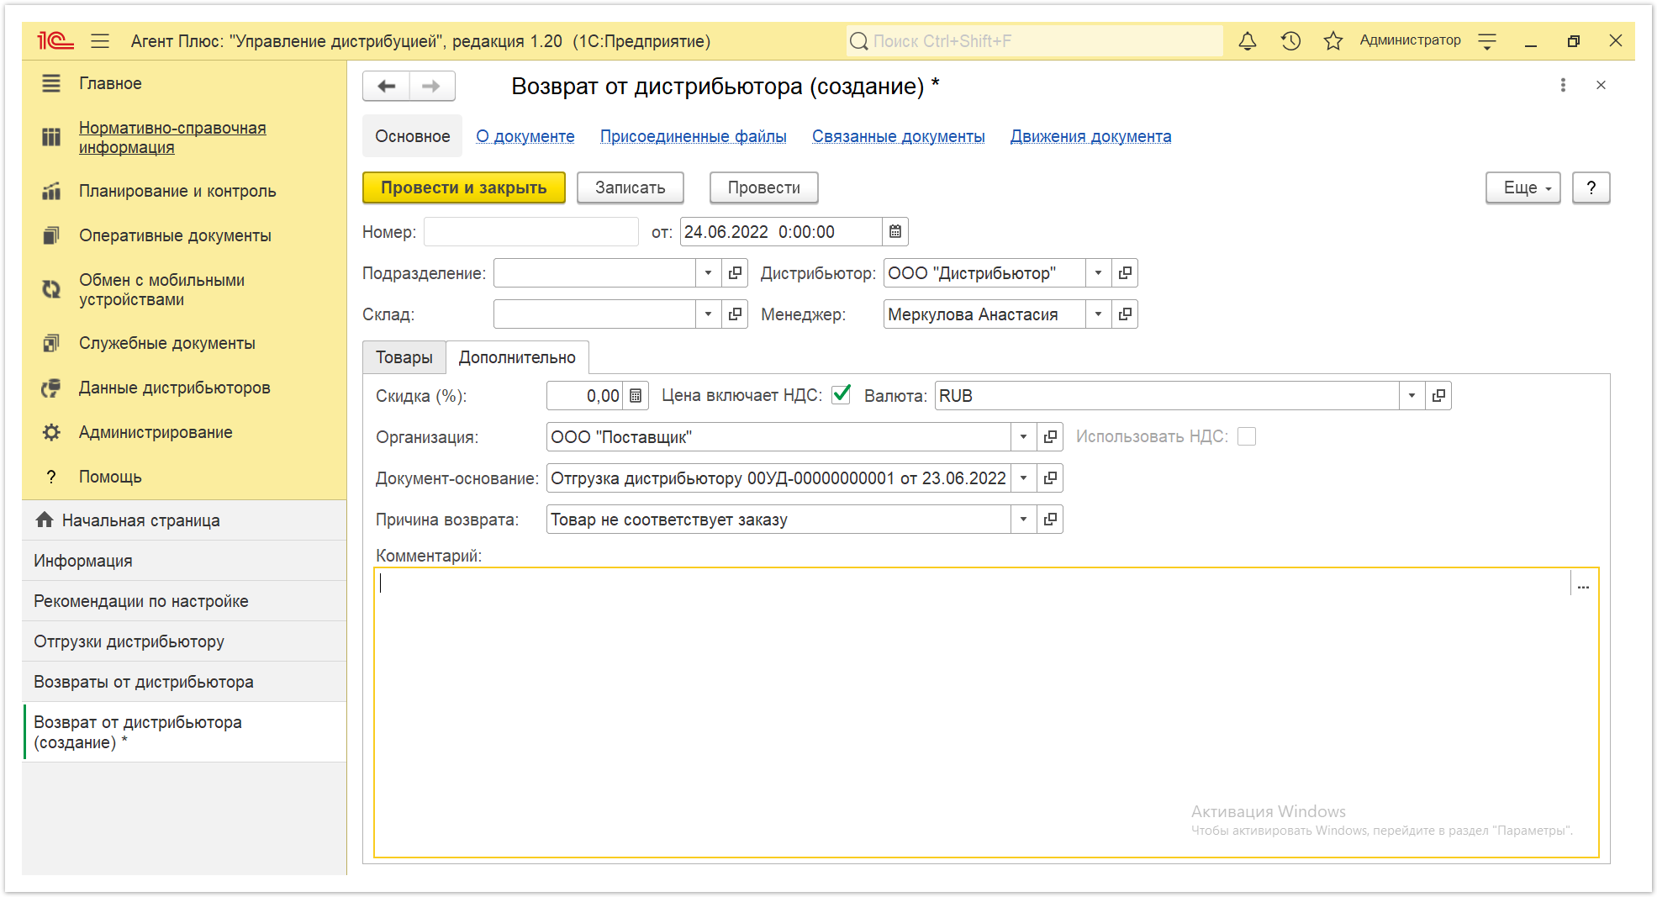The image size is (1657, 897).
Task: Switch to Рекомендации по настройке page
Action: (184, 601)
